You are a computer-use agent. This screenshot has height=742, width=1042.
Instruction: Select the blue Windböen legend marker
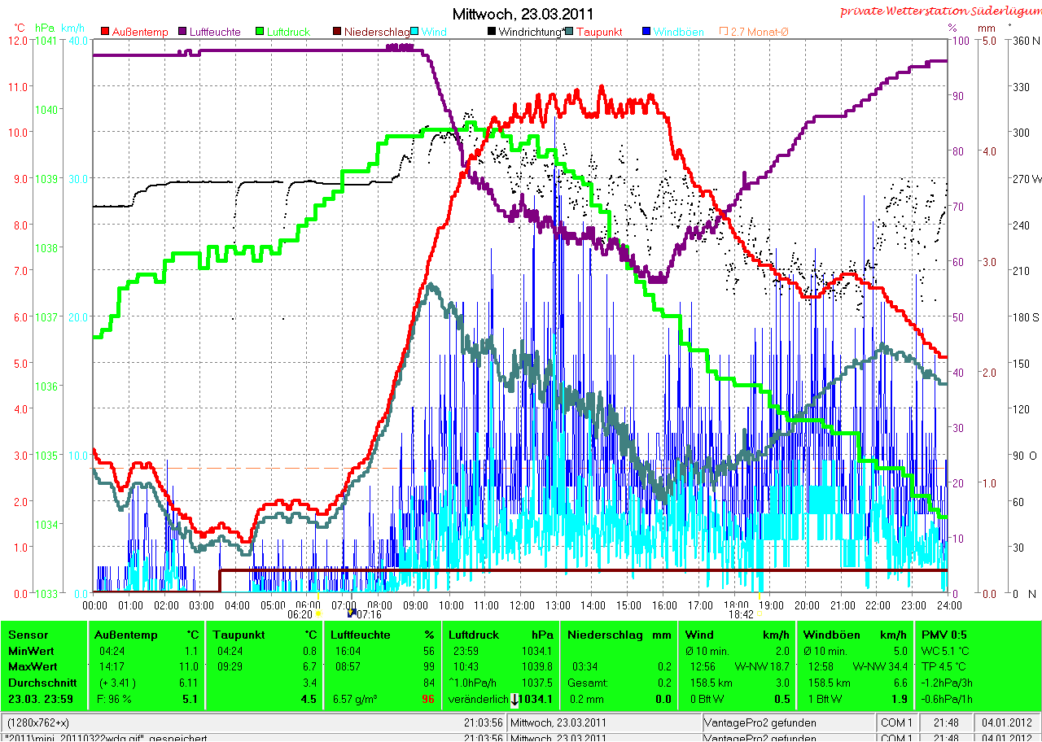(646, 32)
